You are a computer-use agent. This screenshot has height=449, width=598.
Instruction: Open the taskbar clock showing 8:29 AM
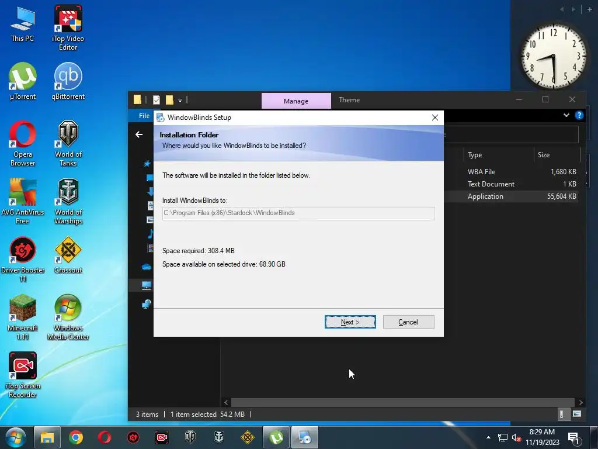(x=542, y=437)
